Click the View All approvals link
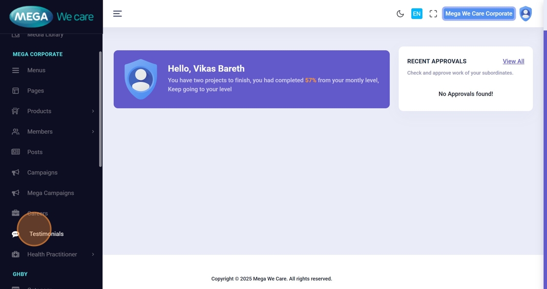The width and height of the screenshot is (547, 289). tap(513, 61)
